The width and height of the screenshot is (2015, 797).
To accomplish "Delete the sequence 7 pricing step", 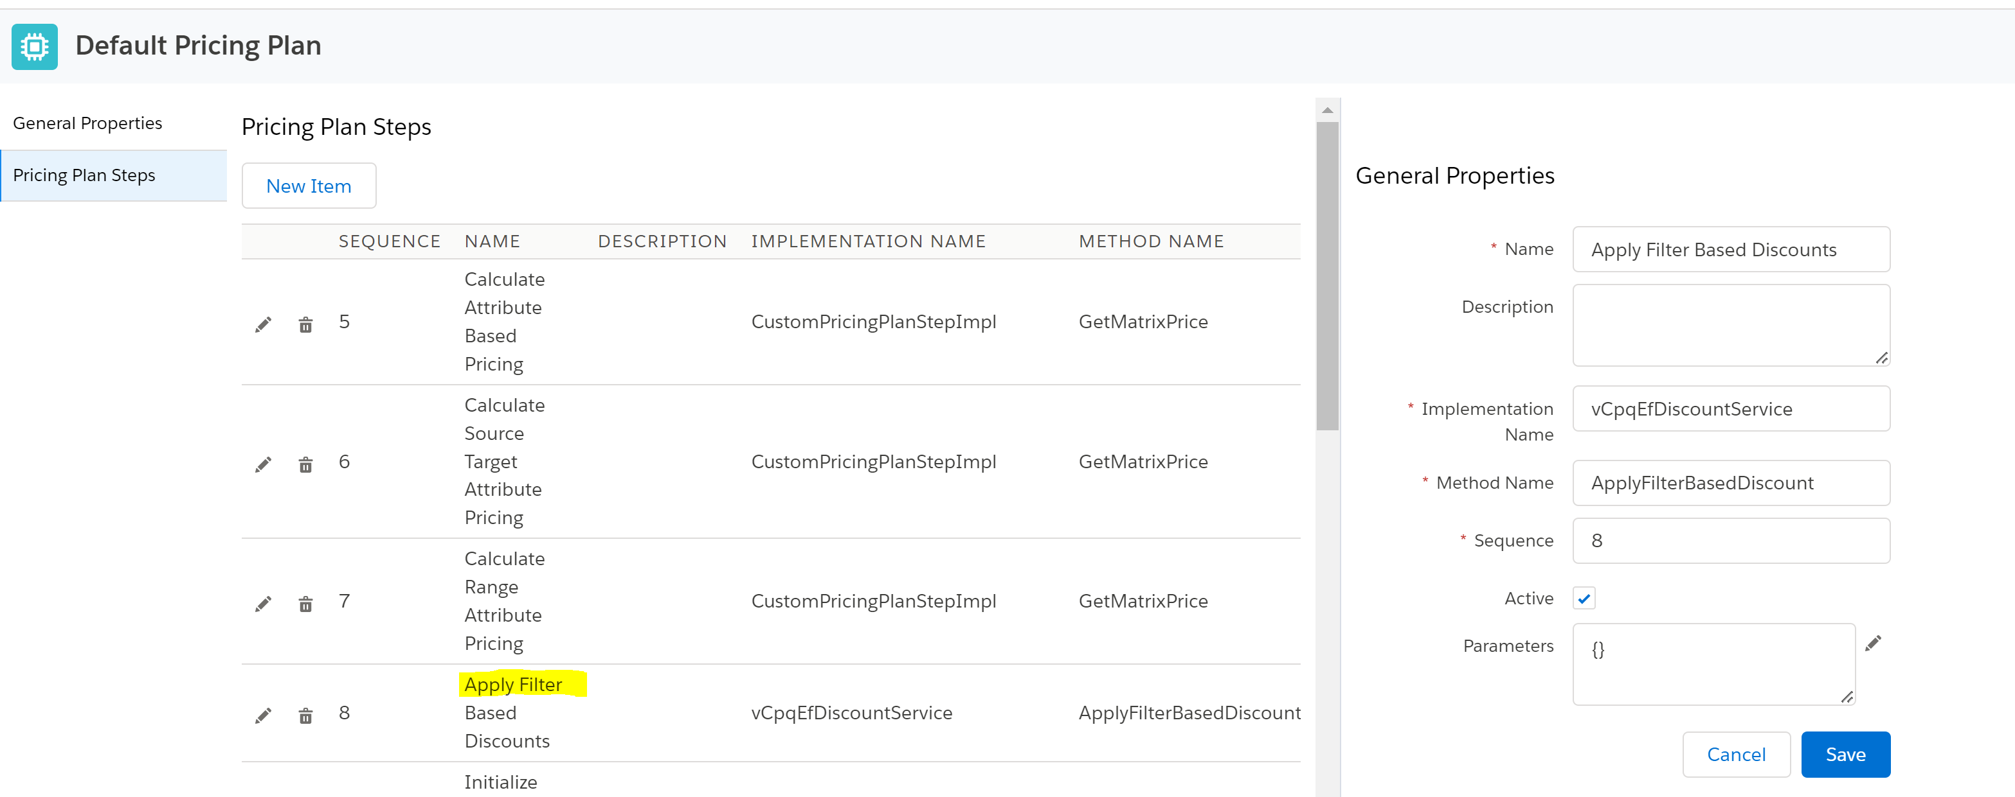I will [305, 604].
